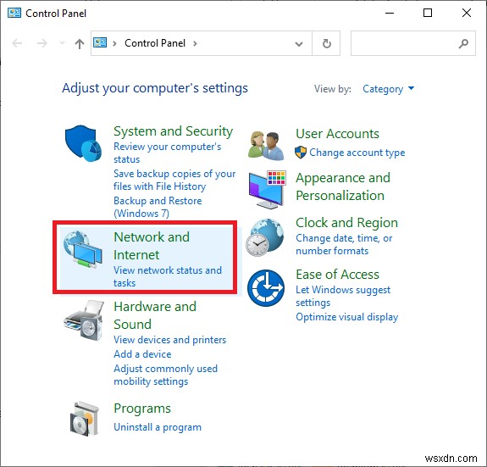Expand the chevron before Control Panel in the address bar
Viewport: 487px width, 467px height.
point(114,43)
